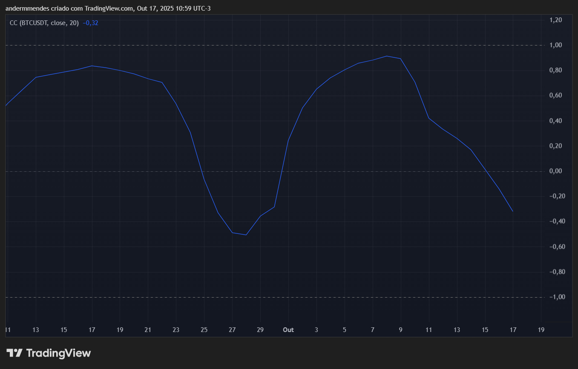Click the −1,00 label on value axis
Screen dimensions: 578x369
pos(555,297)
